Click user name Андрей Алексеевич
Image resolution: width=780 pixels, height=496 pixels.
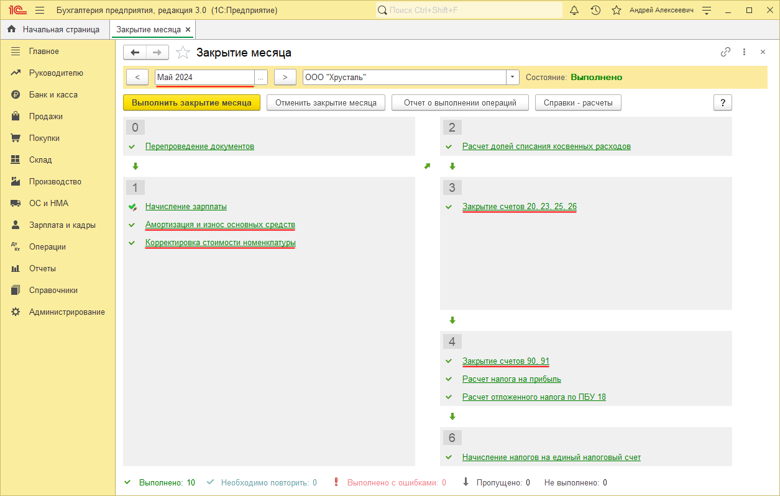pyautogui.click(x=661, y=11)
